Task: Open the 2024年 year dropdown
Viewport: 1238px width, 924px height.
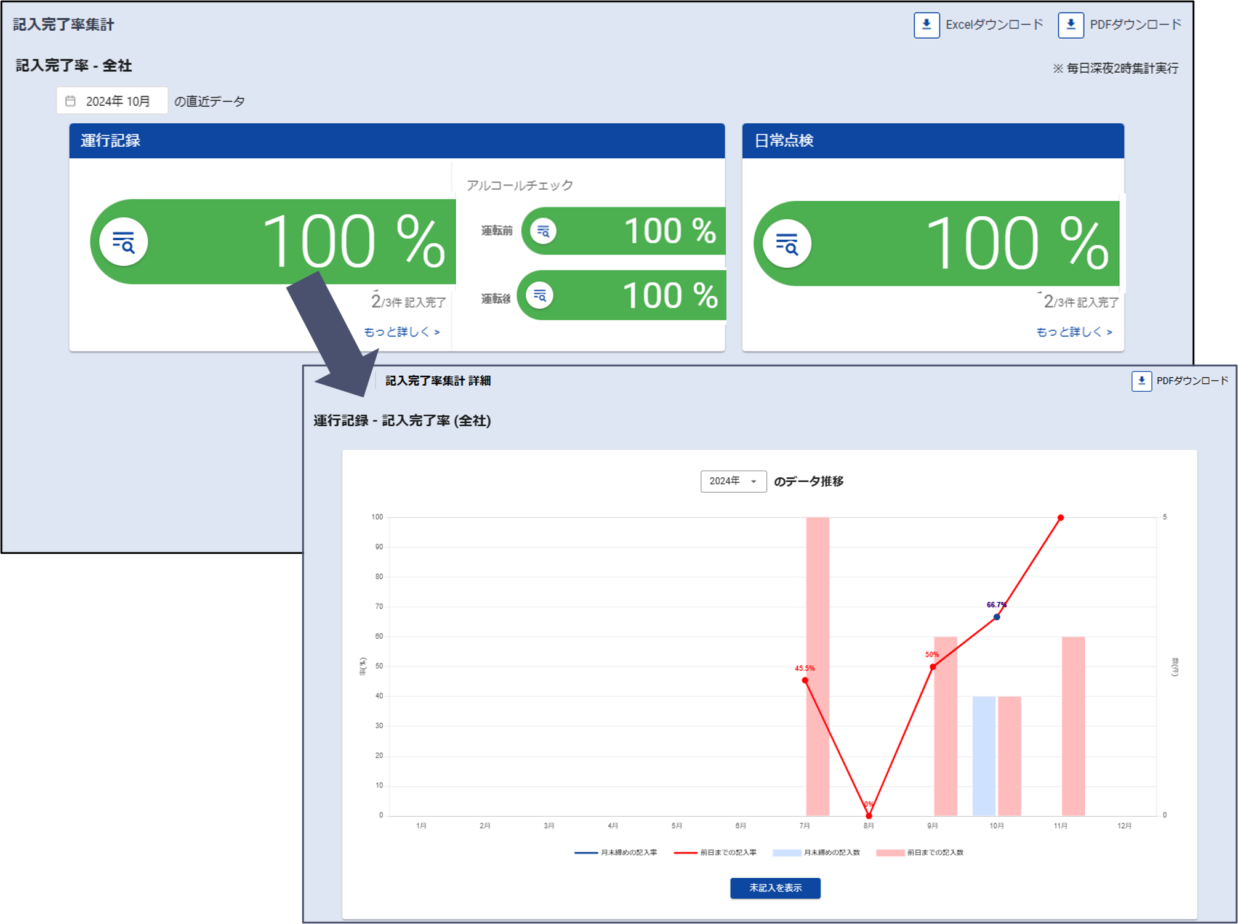Action: (733, 481)
